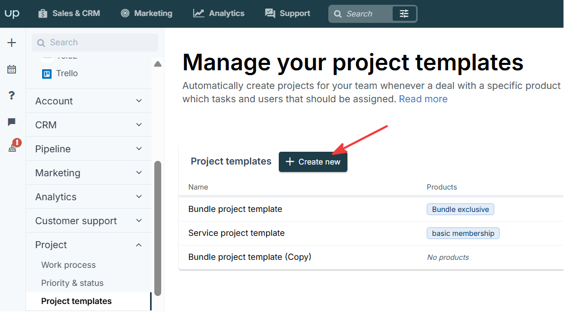This screenshot has width=564, height=312.
Task: Follow the Read more link
Action: 423,99
